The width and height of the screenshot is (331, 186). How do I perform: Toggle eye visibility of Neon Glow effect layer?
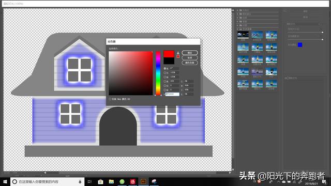click(x=286, y=78)
